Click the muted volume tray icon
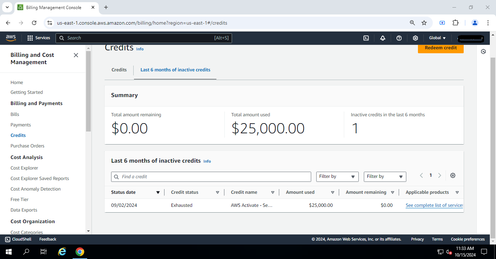The width and height of the screenshot is (496, 259). [x=449, y=252]
